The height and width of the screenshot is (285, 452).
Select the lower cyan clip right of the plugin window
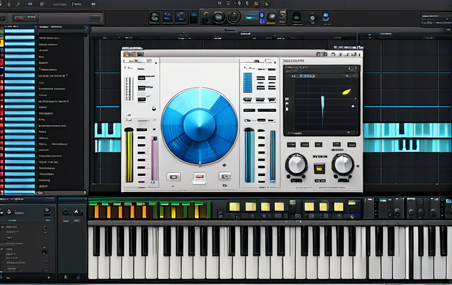pyautogui.click(x=407, y=145)
